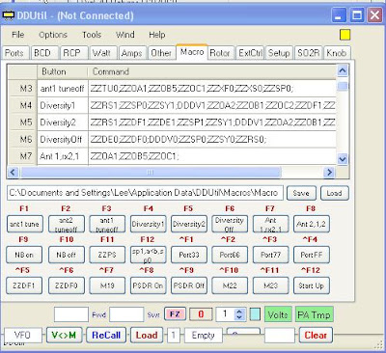Run the F2 ant2 tuneoff macro
Viewport: 386px width, 353px height.
[67, 224]
